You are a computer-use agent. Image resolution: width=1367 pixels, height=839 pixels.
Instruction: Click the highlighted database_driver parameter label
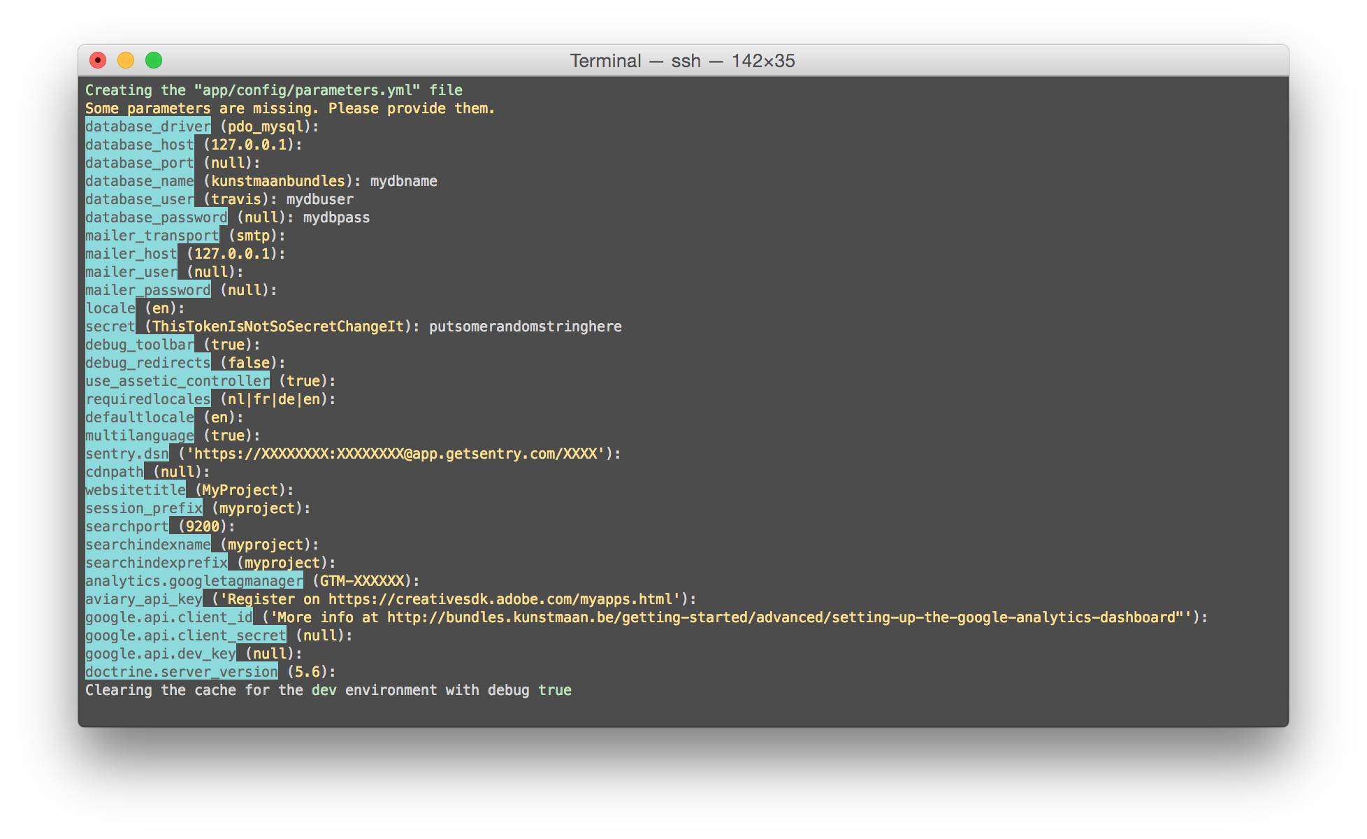(147, 127)
